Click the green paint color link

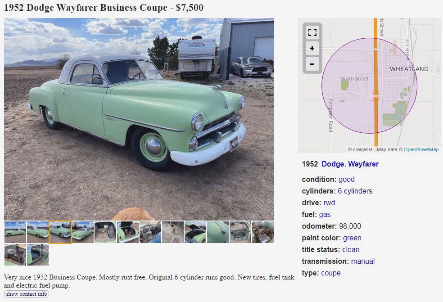coord(352,238)
